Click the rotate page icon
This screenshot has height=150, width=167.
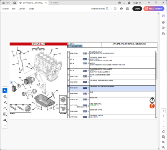click(x=163, y=132)
